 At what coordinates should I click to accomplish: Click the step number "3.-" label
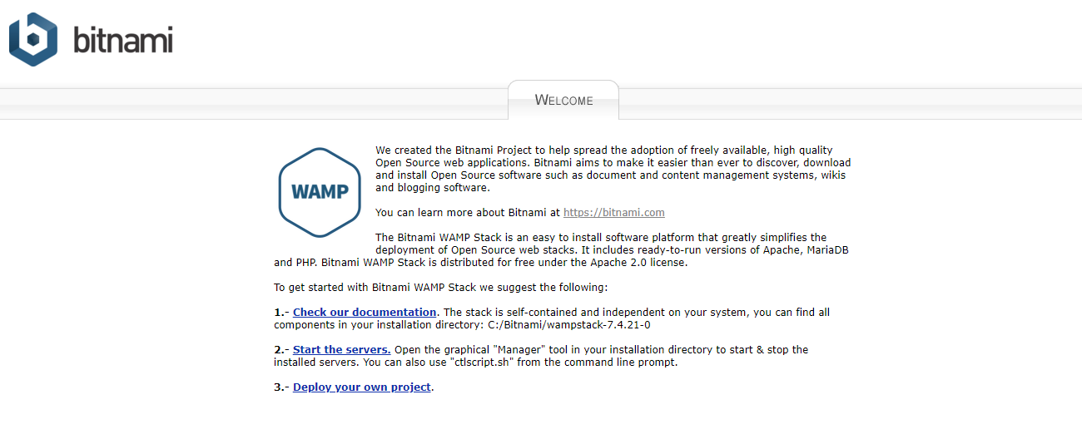tap(281, 387)
